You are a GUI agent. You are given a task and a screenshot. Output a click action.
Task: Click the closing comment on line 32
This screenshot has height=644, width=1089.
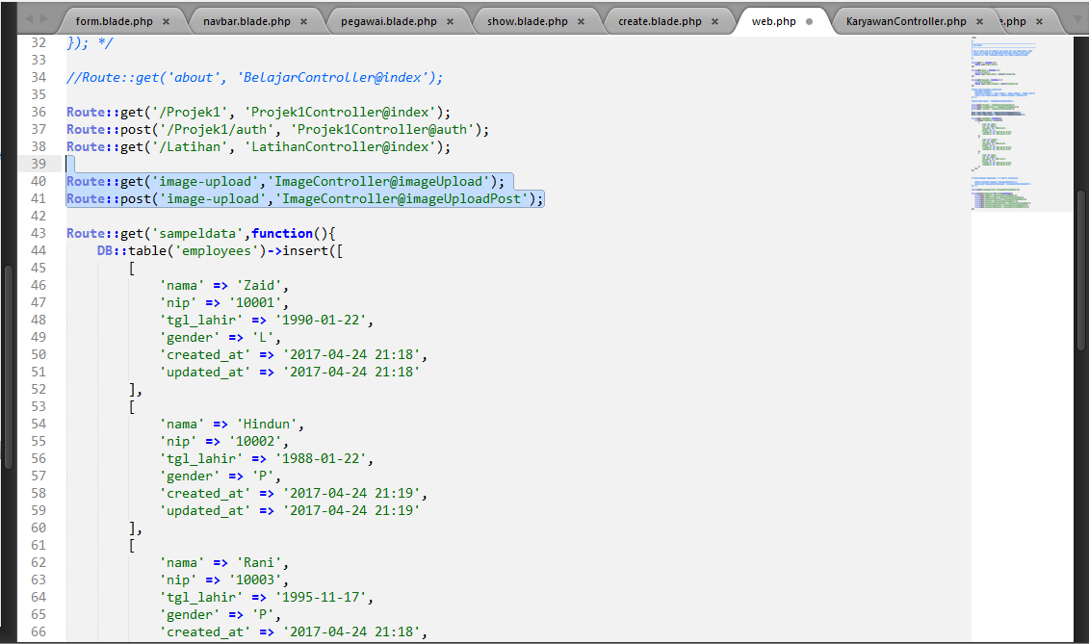click(90, 43)
